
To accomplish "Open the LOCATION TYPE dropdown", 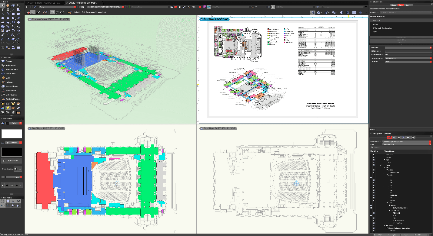I will pos(408,58).
